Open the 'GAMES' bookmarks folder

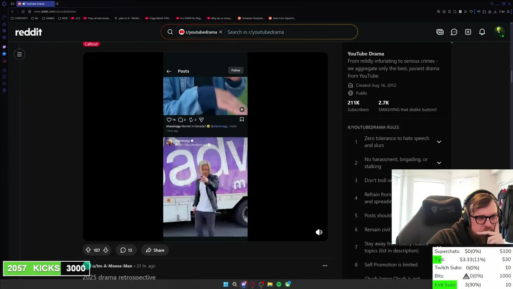coord(48,18)
